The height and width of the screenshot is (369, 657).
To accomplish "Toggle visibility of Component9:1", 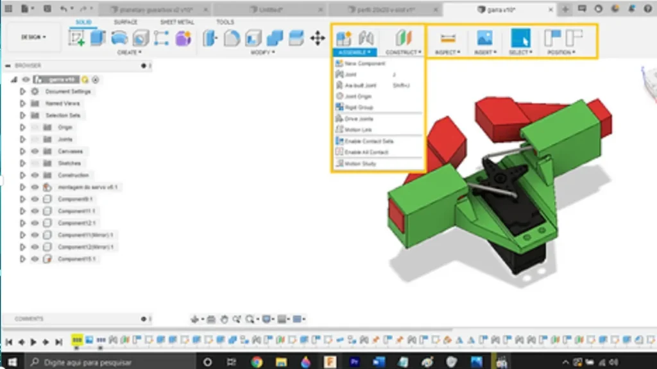I will point(35,199).
